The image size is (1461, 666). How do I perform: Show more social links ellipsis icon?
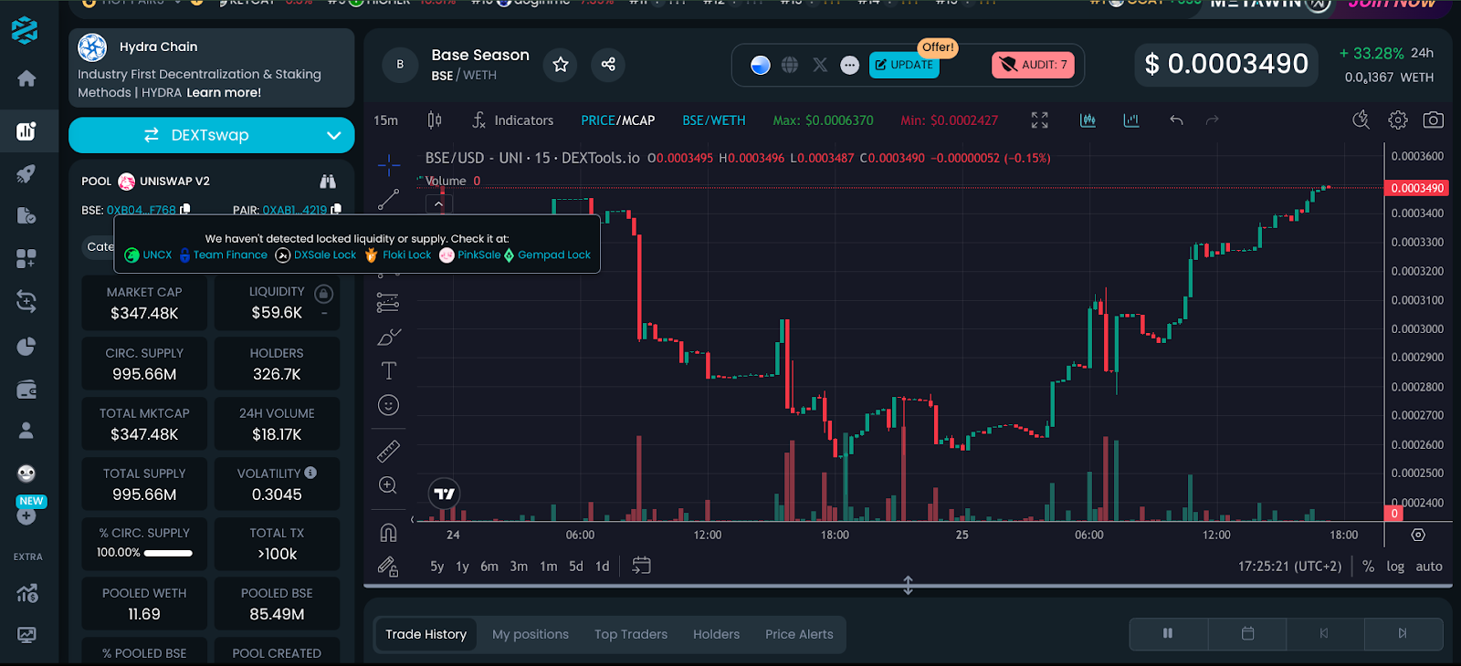pyautogui.click(x=849, y=65)
